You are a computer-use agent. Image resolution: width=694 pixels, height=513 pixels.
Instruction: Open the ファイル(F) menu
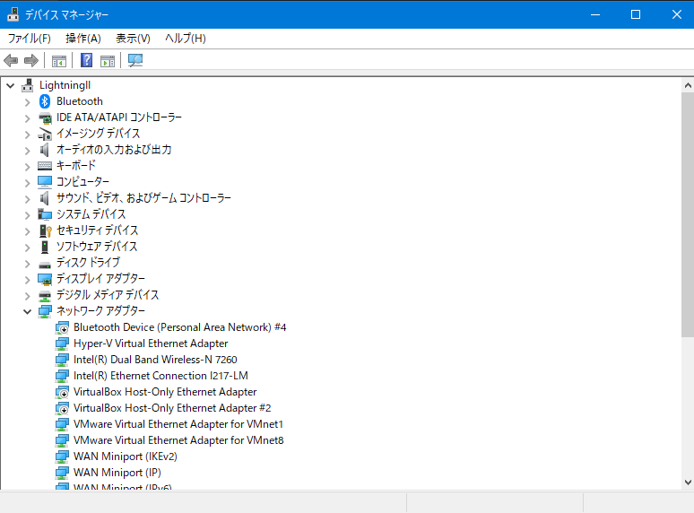[30, 39]
